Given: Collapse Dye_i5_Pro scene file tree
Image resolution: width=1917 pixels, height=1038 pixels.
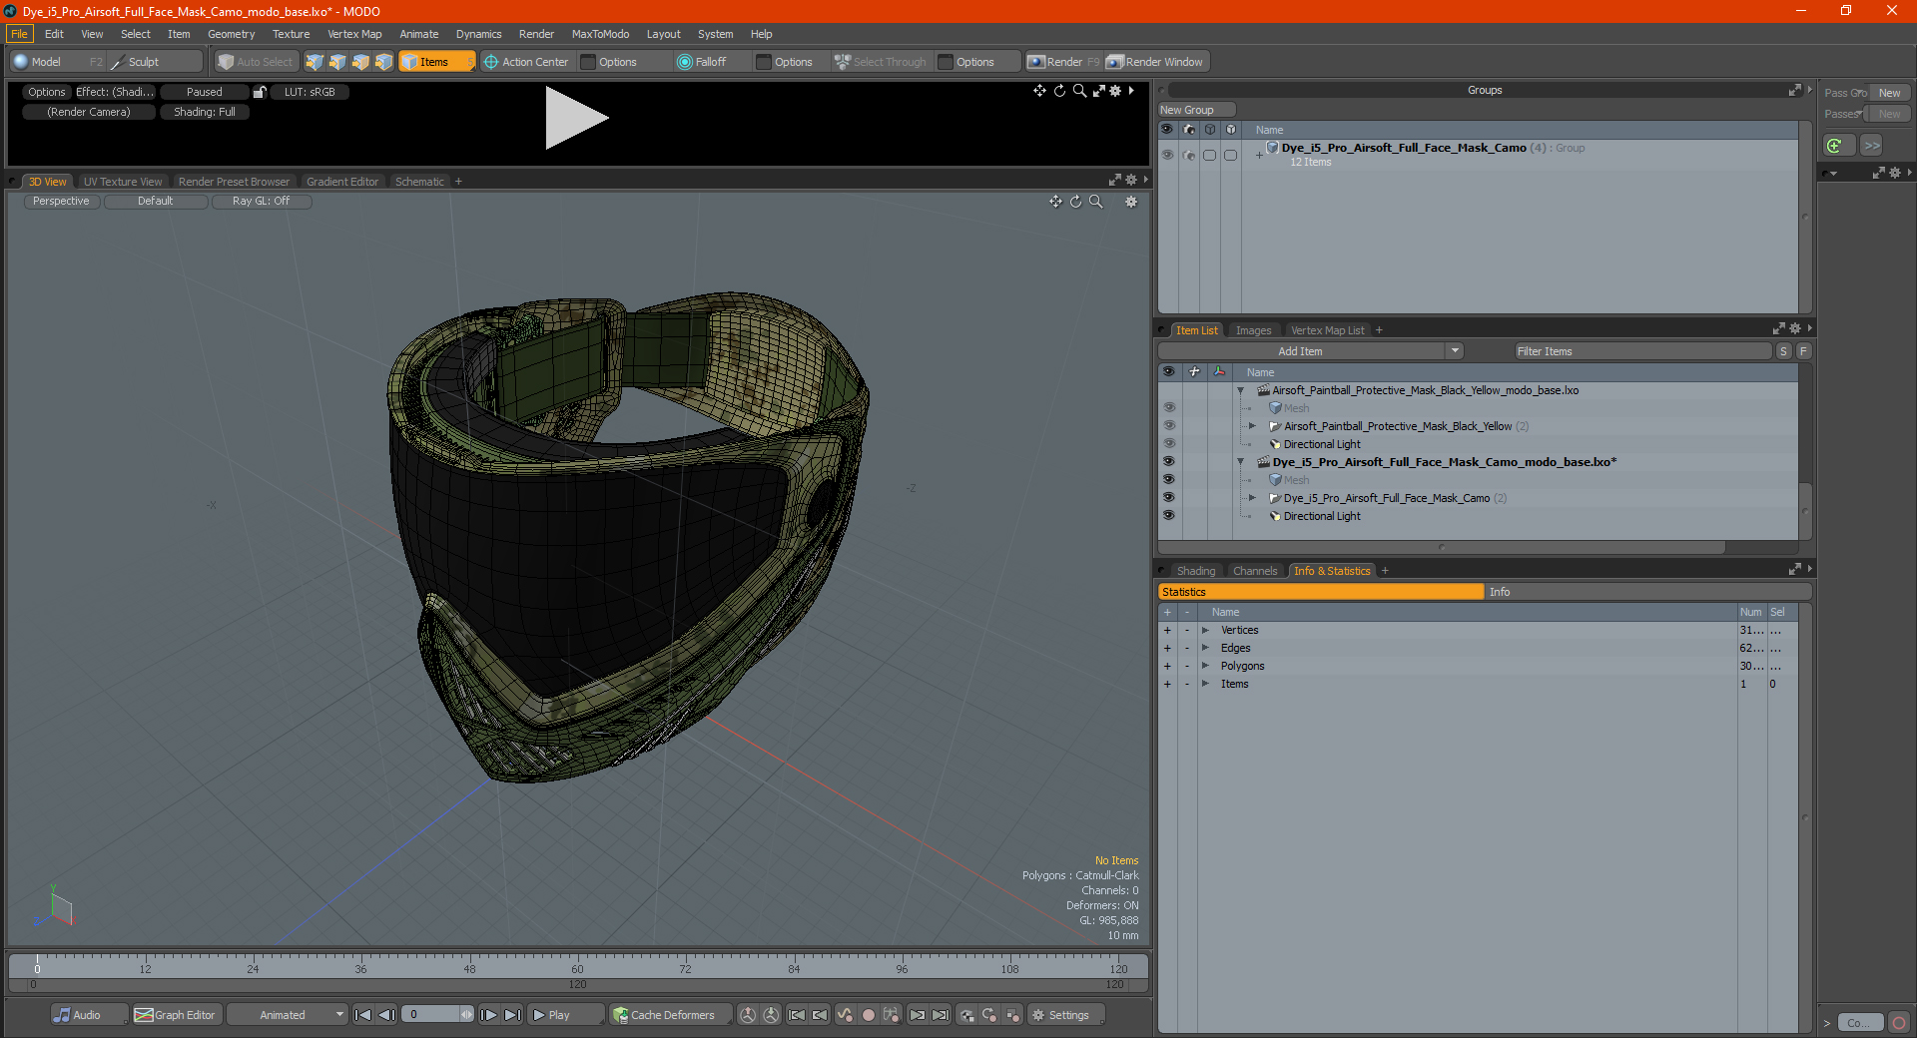Looking at the screenshot, I should pos(1241,462).
